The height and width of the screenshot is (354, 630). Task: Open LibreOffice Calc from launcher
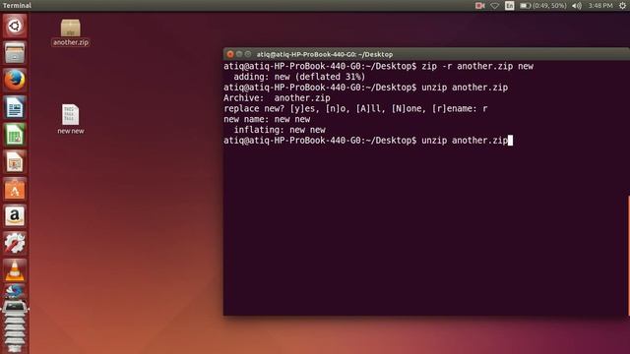[15, 135]
